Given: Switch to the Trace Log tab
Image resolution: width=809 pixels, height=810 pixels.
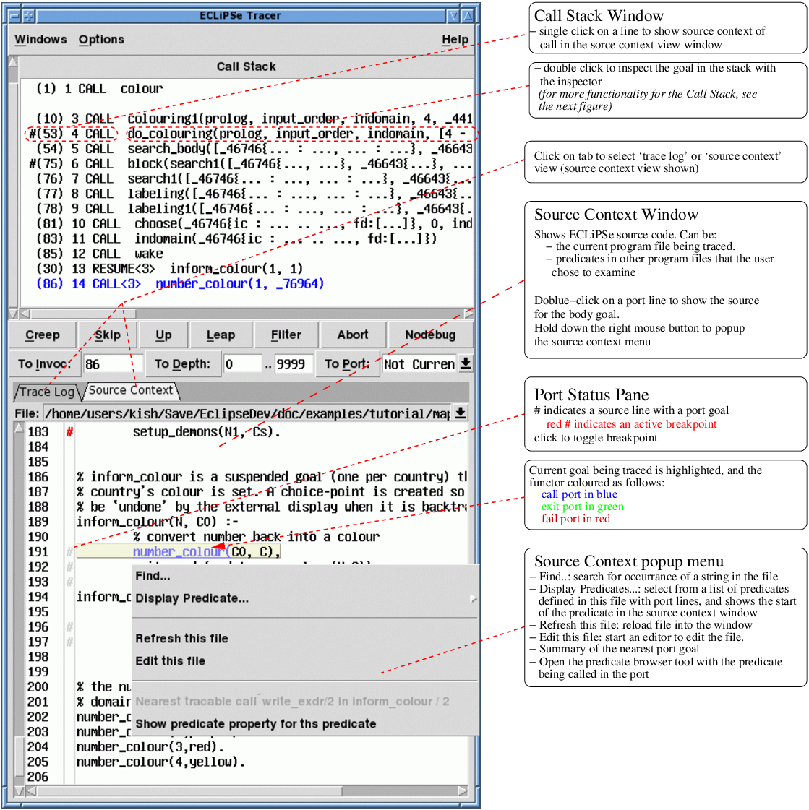Looking at the screenshot, I should coord(46,392).
